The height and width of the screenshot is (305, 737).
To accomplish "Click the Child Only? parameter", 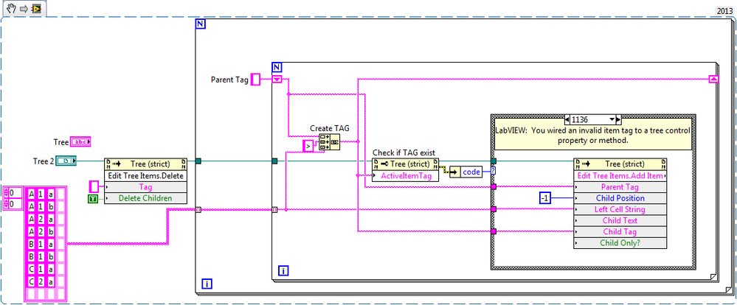I will (x=620, y=243).
